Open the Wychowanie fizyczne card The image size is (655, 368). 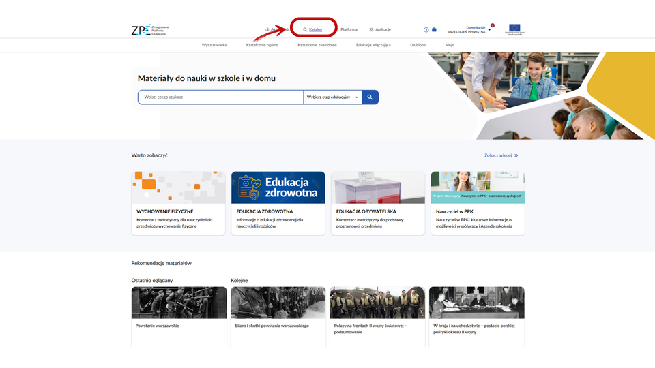click(x=178, y=203)
